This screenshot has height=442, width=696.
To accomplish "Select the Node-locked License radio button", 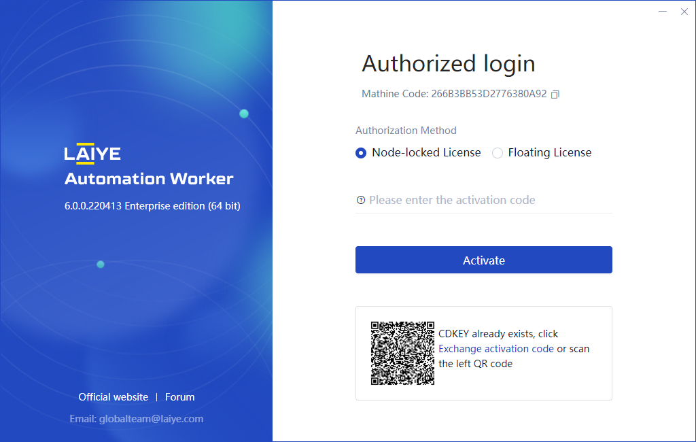I will click(361, 153).
